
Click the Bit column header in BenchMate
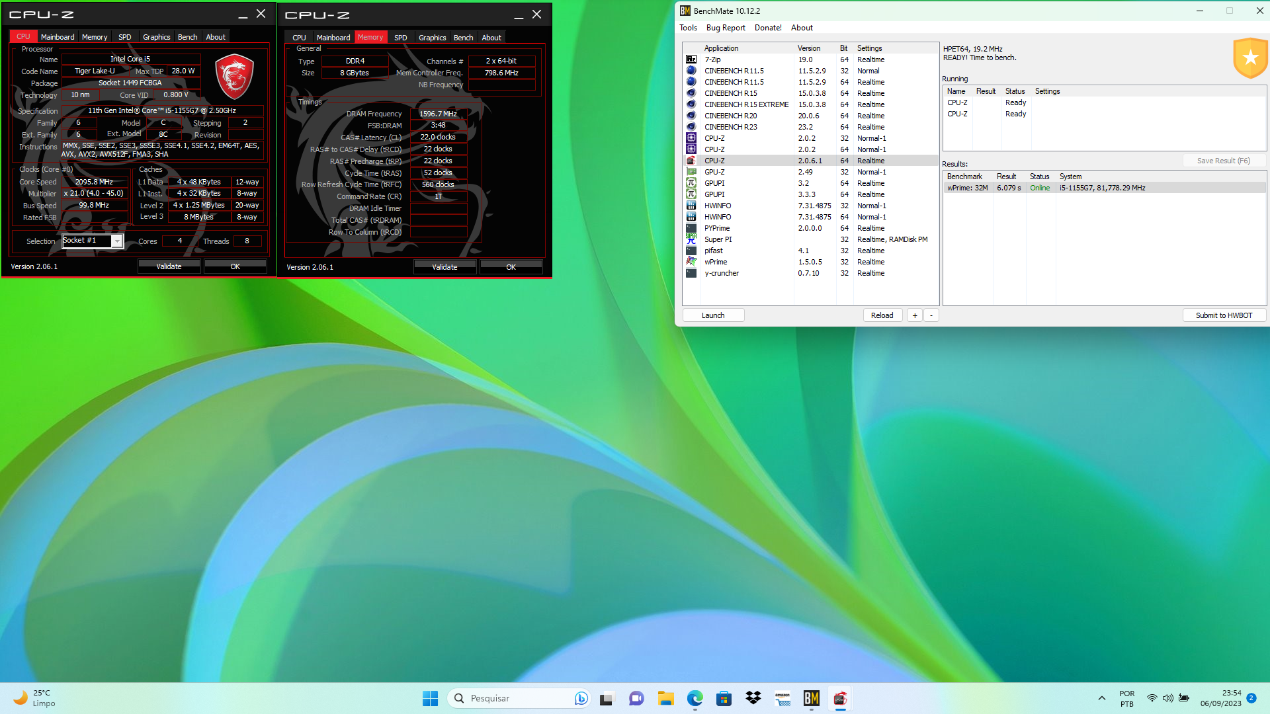click(843, 48)
